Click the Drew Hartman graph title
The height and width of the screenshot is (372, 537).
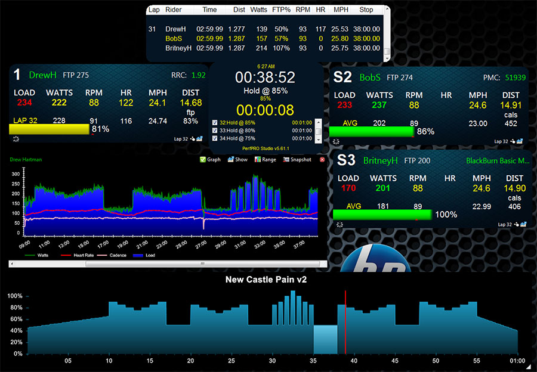pos(26,160)
